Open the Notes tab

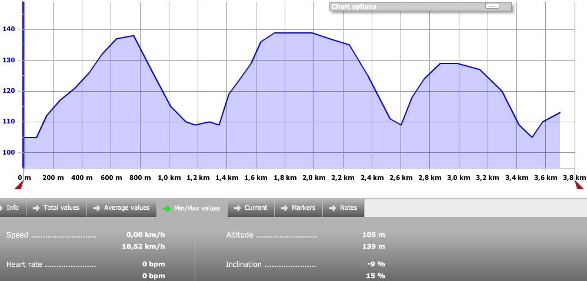pyautogui.click(x=348, y=208)
